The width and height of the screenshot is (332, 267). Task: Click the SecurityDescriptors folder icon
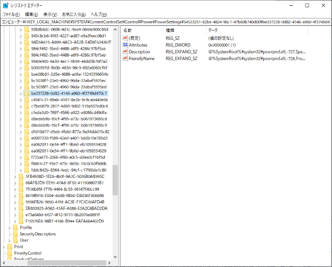pyautogui.click(x=15, y=234)
